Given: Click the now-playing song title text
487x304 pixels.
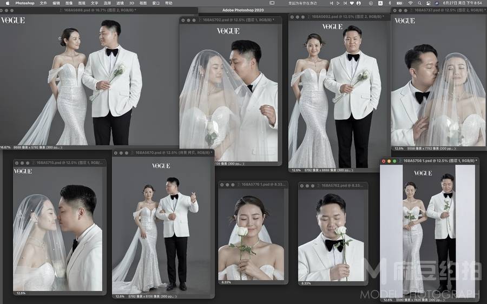Looking at the screenshot, I should [302, 3].
